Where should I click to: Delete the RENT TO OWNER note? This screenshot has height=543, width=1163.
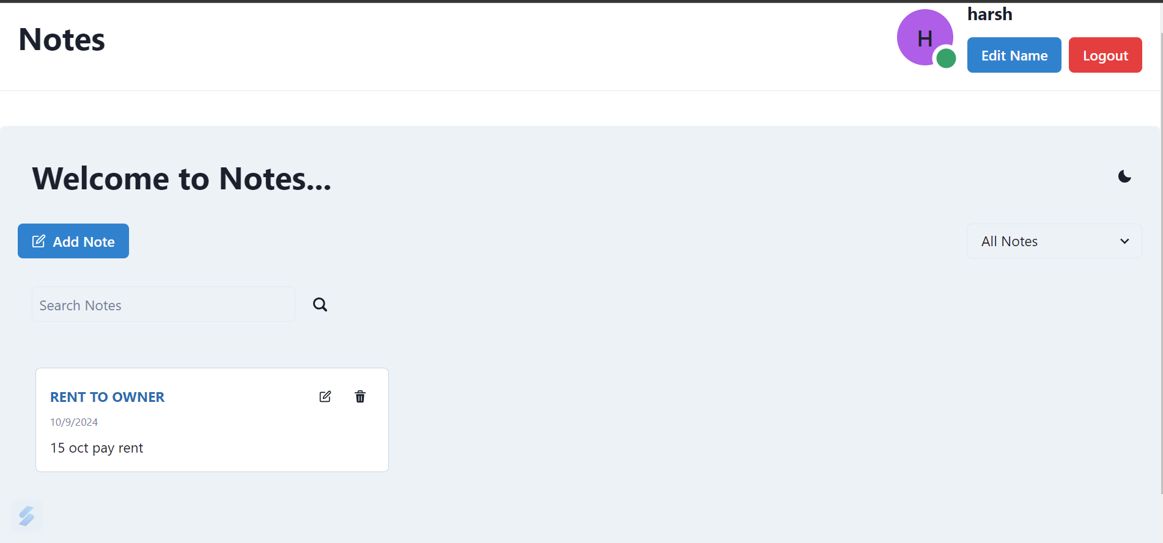[360, 397]
